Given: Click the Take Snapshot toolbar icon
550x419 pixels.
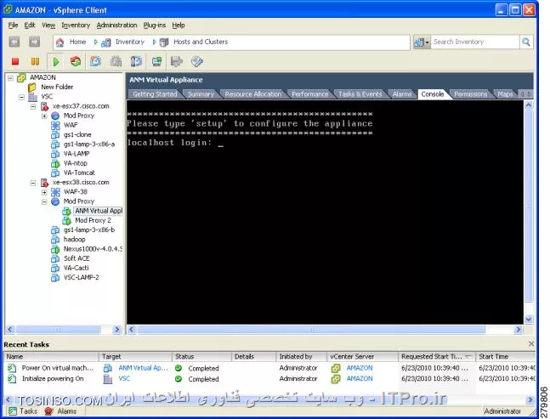Looking at the screenshot, I should tap(96, 62).
